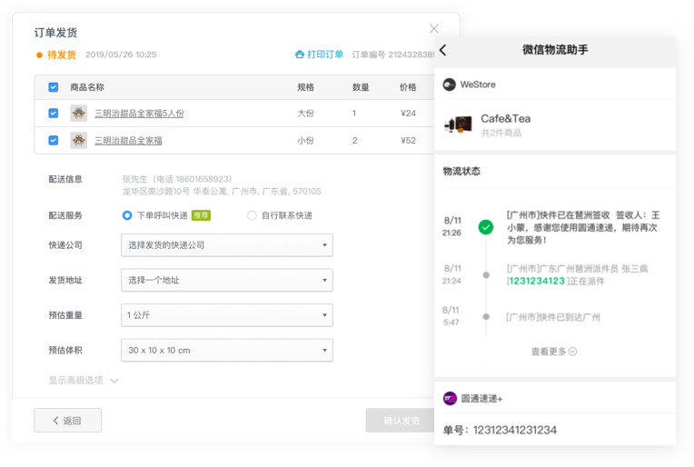Open the 选择一个地址 shipping address dropdown
Image resolution: width=694 pixels, height=467 pixels.
(x=226, y=280)
